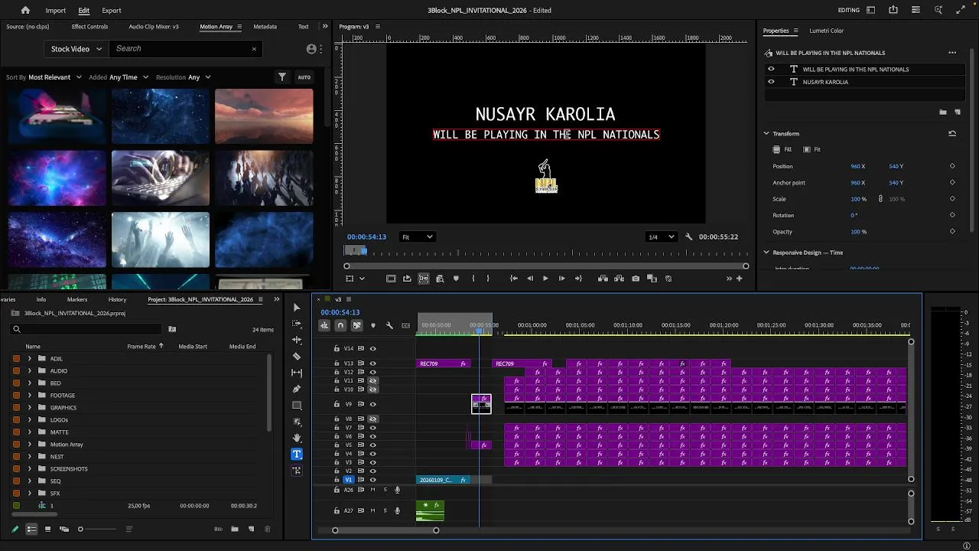Collapse the Transform section
Viewport: 979px width, 551px height.
coord(766,133)
